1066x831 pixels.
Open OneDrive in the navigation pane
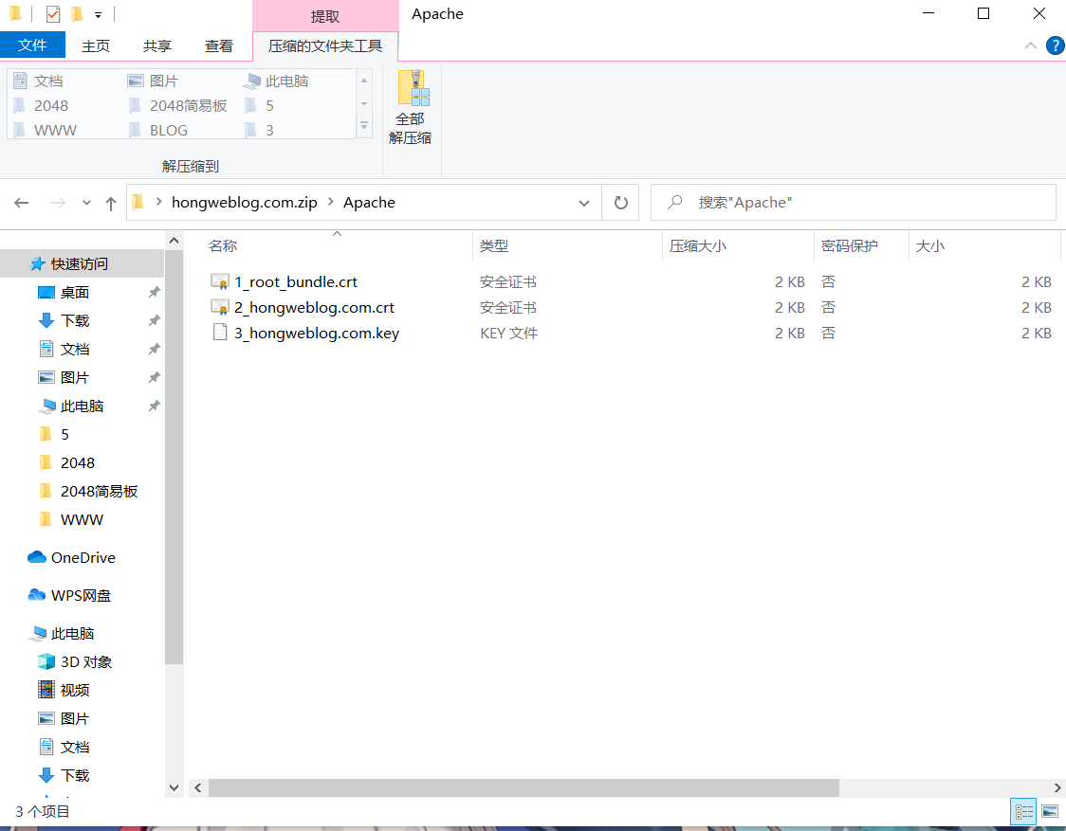[81, 557]
